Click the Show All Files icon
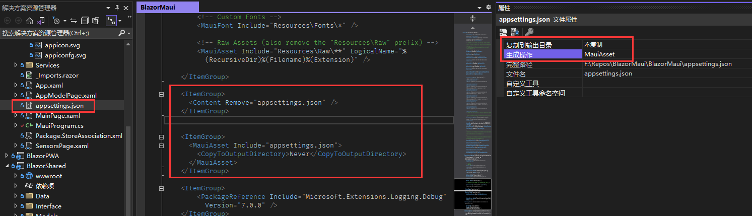This screenshot has height=216, width=752. [x=95, y=21]
